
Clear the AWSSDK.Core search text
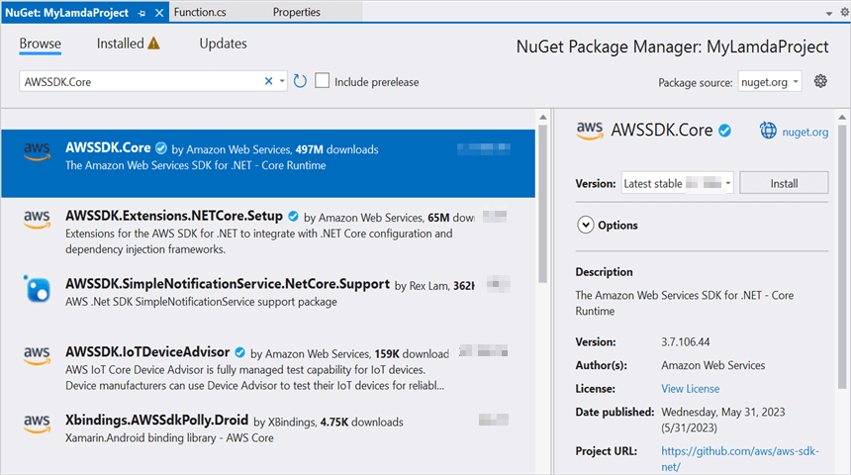(x=268, y=81)
